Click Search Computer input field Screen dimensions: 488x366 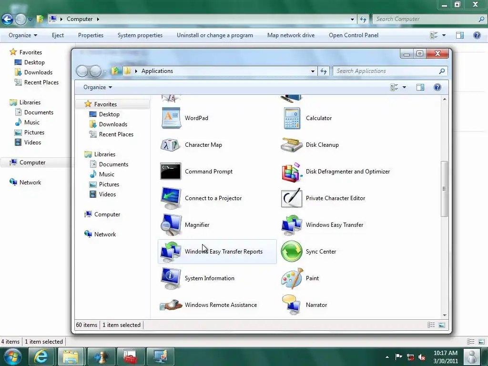coord(429,19)
